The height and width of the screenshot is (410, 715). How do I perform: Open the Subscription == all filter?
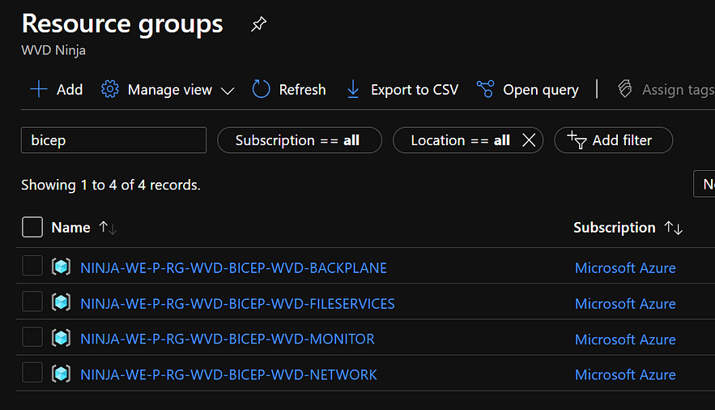coord(299,140)
